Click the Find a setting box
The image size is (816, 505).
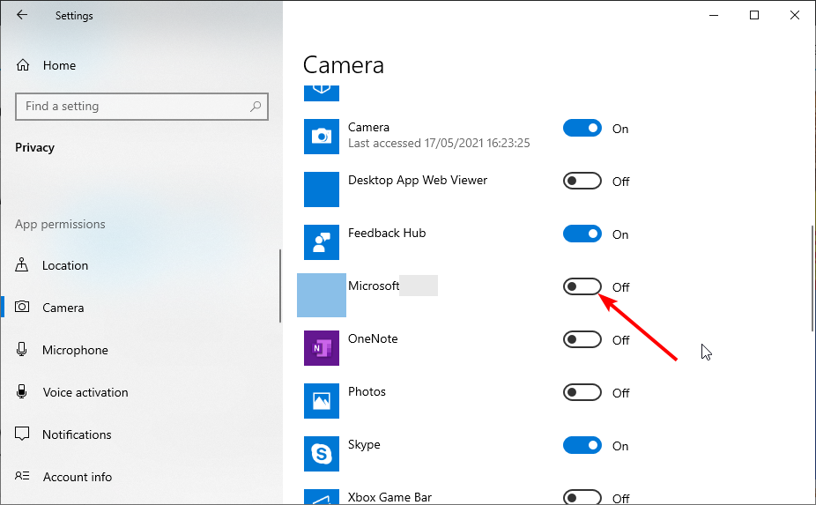point(132,107)
